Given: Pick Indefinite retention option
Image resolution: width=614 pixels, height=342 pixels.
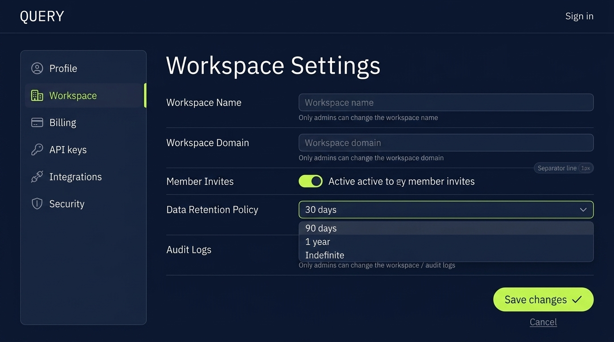Looking at the screenshot, I should (x=324, y=255).
